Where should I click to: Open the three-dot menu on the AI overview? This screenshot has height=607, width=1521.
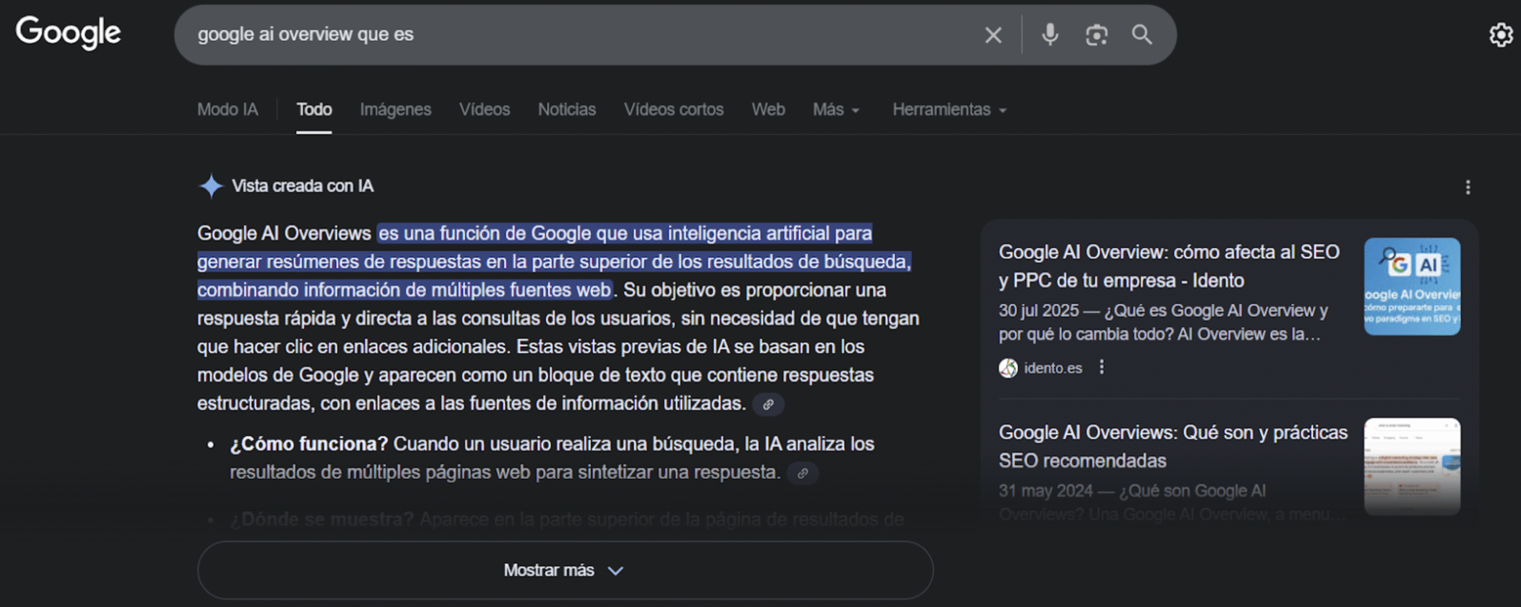(1469, 186)
